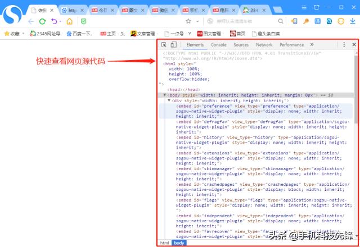360x247 pixels.
Task: Select the embed id="history" node
Action: point(261,142)
